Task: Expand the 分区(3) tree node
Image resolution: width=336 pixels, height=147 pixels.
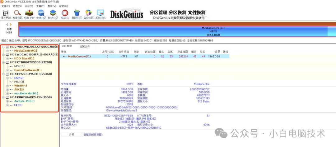Action: pyautogui.click(x=7, y=89)
